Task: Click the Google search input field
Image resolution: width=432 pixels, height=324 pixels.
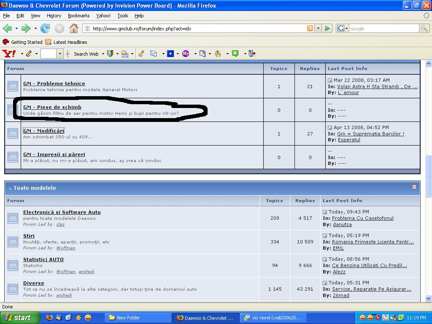Action: (x=384, y=28)
